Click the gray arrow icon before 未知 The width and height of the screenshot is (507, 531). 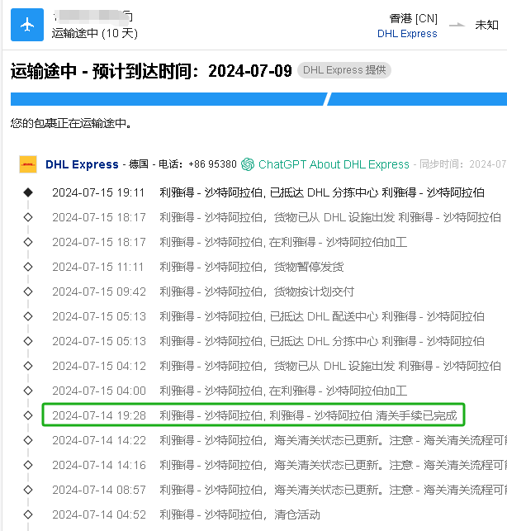[457, 25]
